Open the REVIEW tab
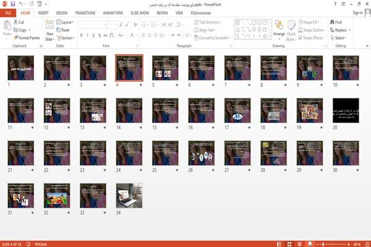This screenshot has width=371, height=247. (162, 13)
